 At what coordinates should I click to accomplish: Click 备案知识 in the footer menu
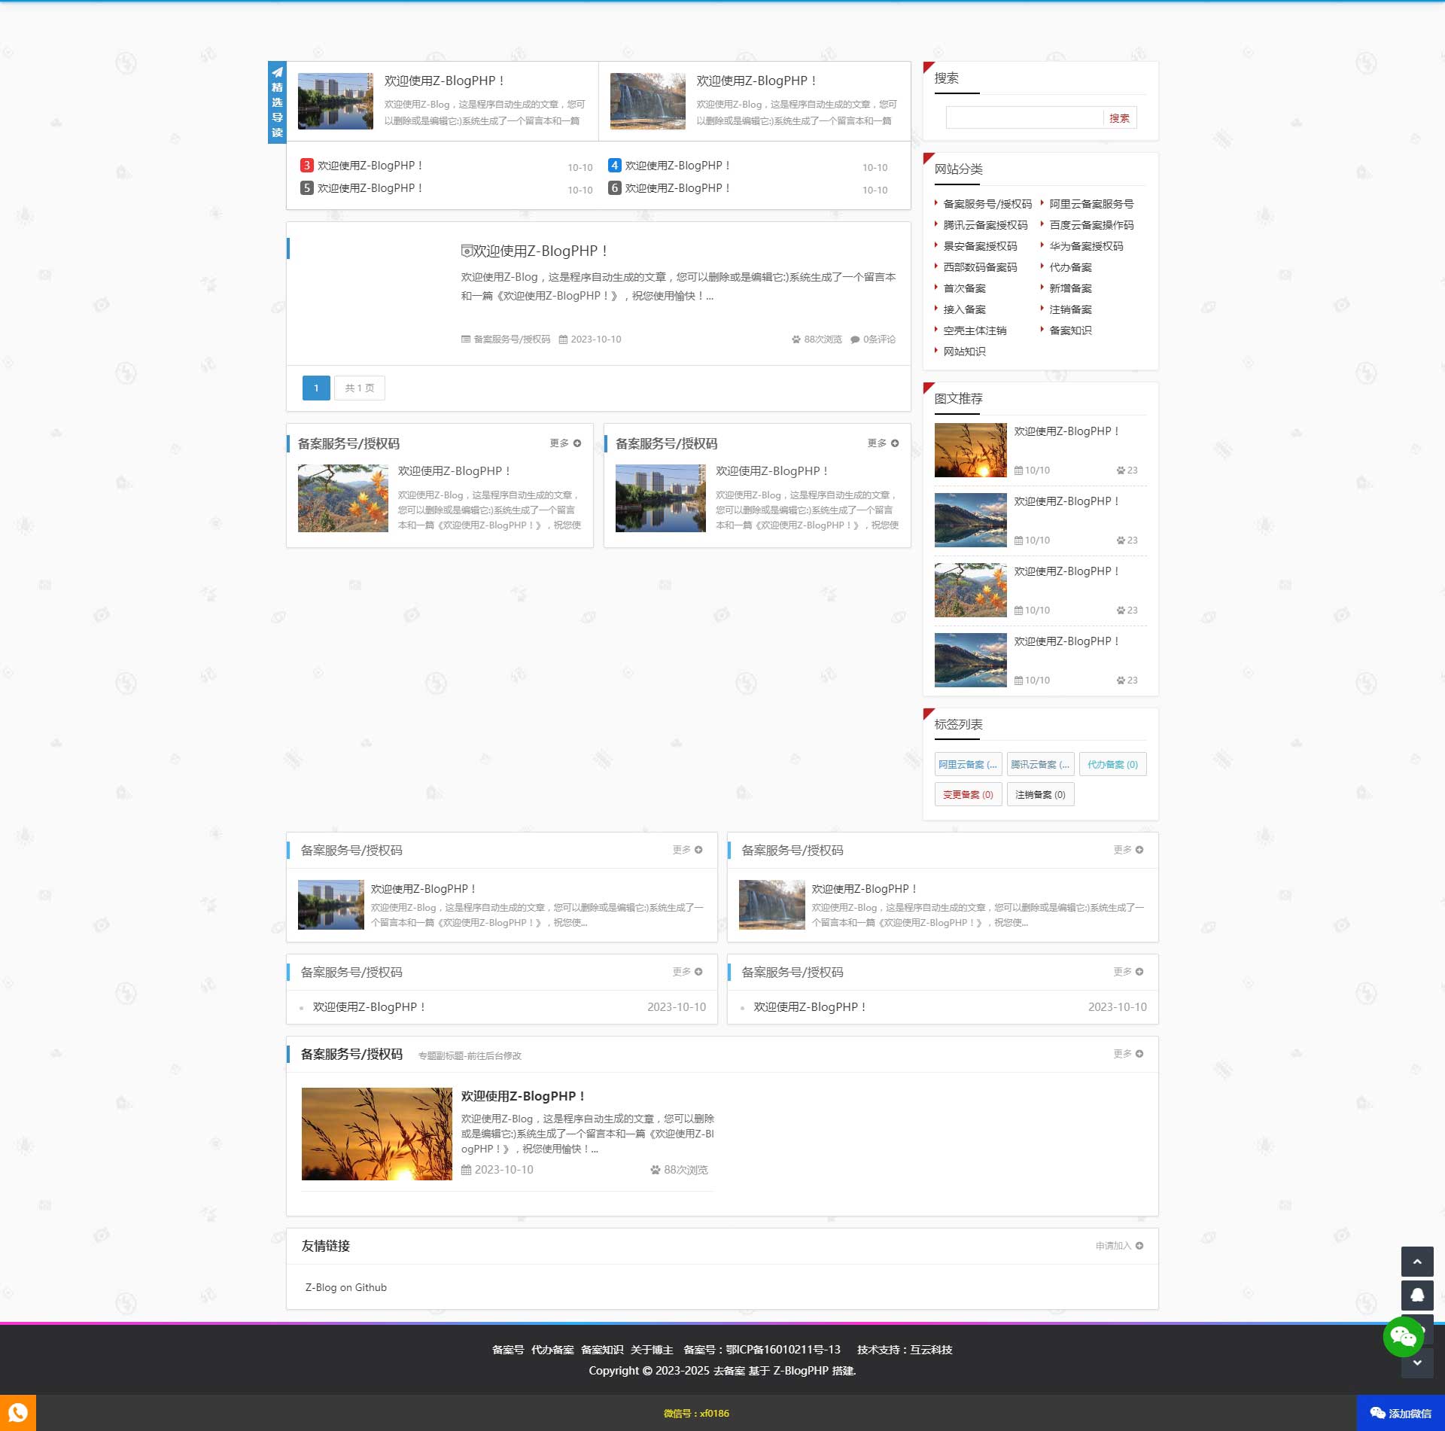601,1350
